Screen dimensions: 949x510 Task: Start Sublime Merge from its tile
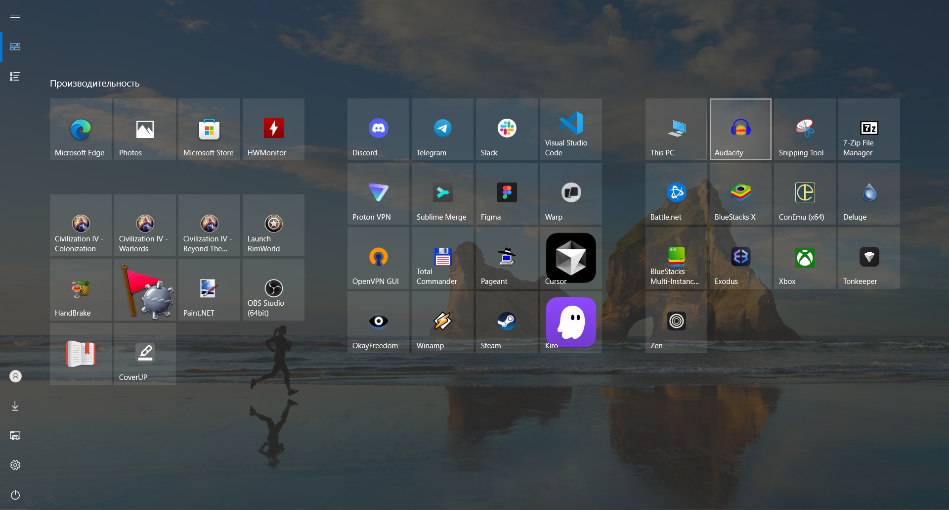coord(442,193)
